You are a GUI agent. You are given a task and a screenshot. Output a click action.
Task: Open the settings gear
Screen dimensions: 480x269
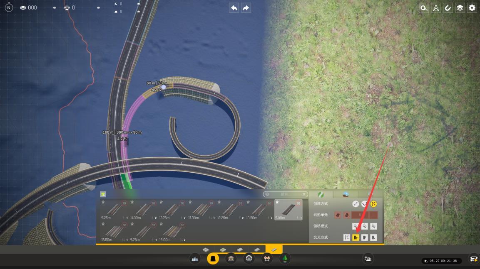tap(472, 8)
